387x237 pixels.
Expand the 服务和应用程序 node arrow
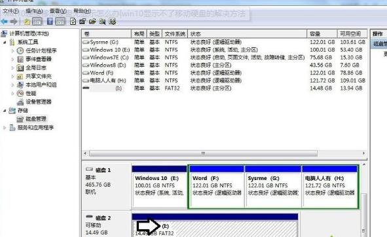coord(5,128)
